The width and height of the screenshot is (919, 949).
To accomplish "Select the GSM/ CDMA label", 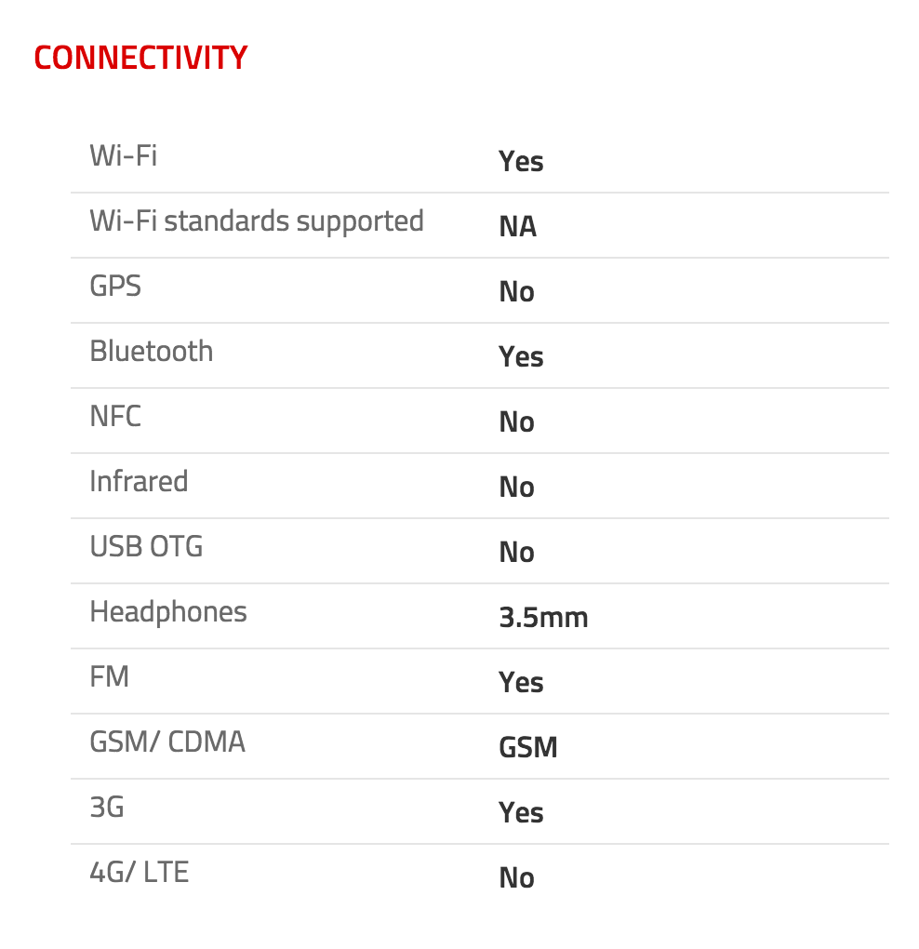I will pyautogui.click(x=167, y=742).
